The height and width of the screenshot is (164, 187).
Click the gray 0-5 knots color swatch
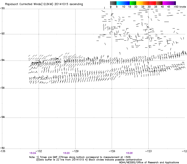click(113, 3)
